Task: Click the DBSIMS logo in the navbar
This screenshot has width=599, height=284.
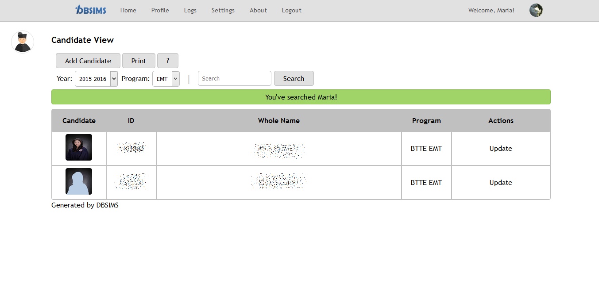Action: click(x=90, y=10)
